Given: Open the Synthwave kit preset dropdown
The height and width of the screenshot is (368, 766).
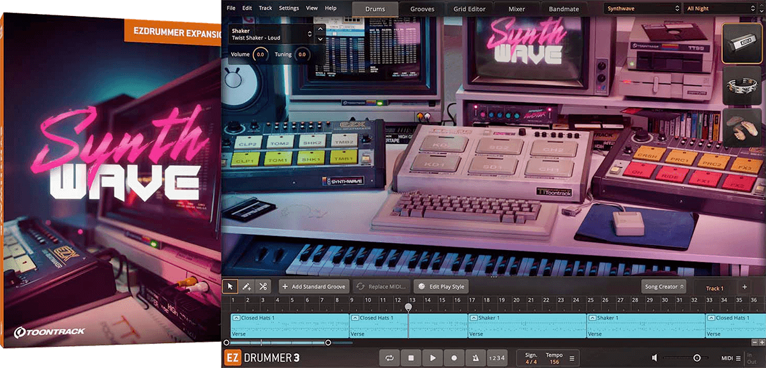Looking at the screenshot, I should point(642,8).
